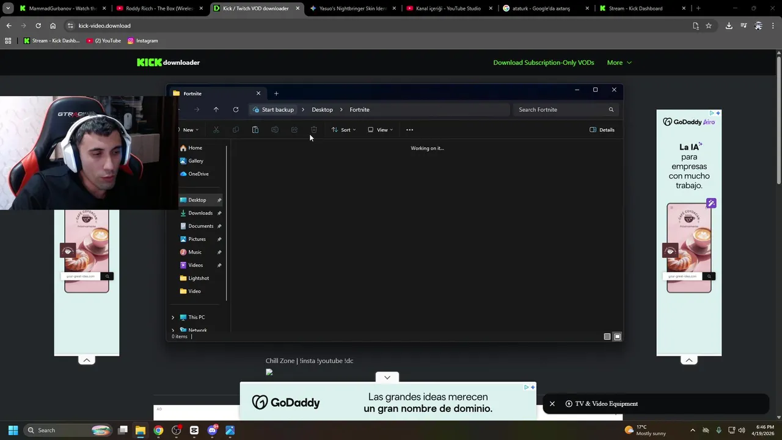Open the Instagram bookmark
This screenshot has height=440, width=782.
coord(142,40)
